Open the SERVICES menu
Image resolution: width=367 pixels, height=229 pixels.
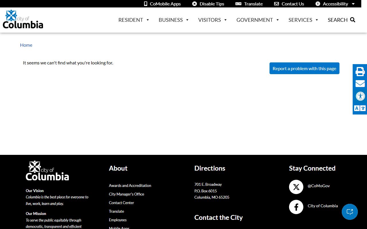click(x=300, y=20)
